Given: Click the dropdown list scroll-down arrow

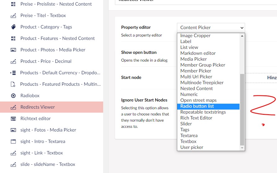Looking at the screenshot, I should point(242,148).
